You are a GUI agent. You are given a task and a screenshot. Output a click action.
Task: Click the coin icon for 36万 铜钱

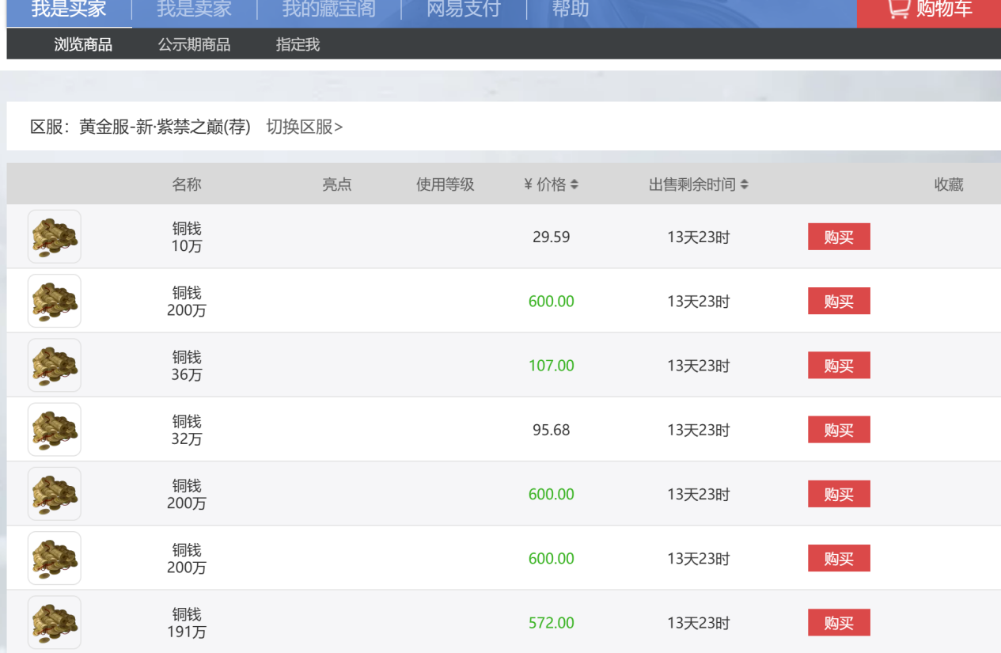pyautogui.click(x=55, y=366)
